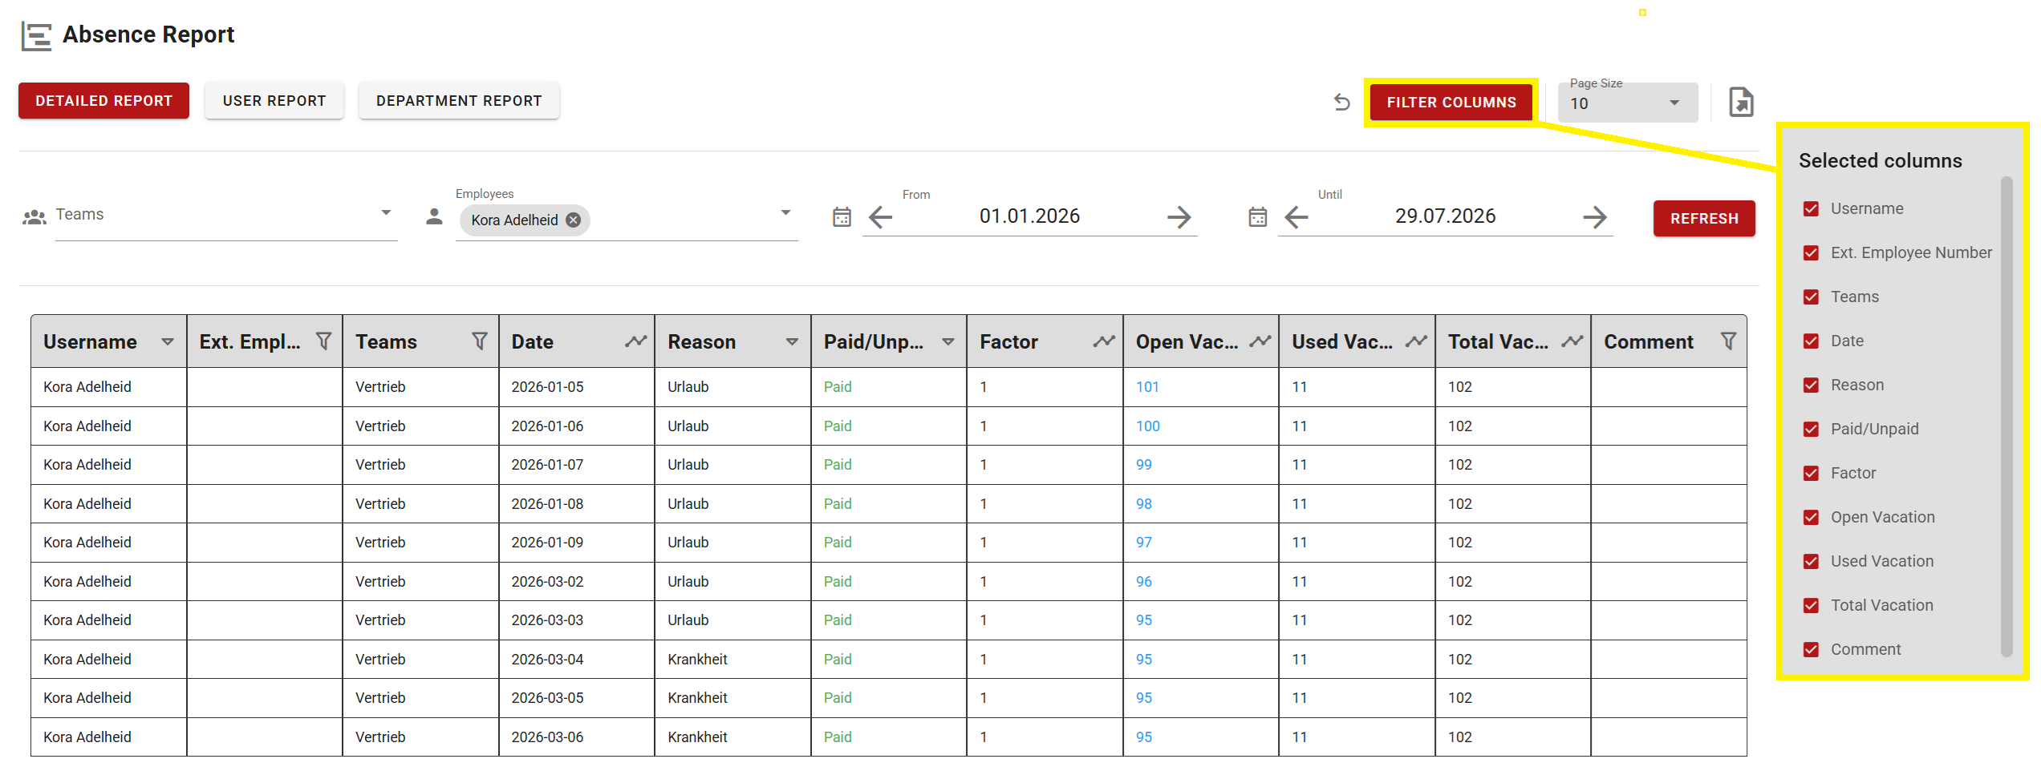Remove Kora Adelheid chip with the x icon
2041x771 pixels.
point(573,220)
